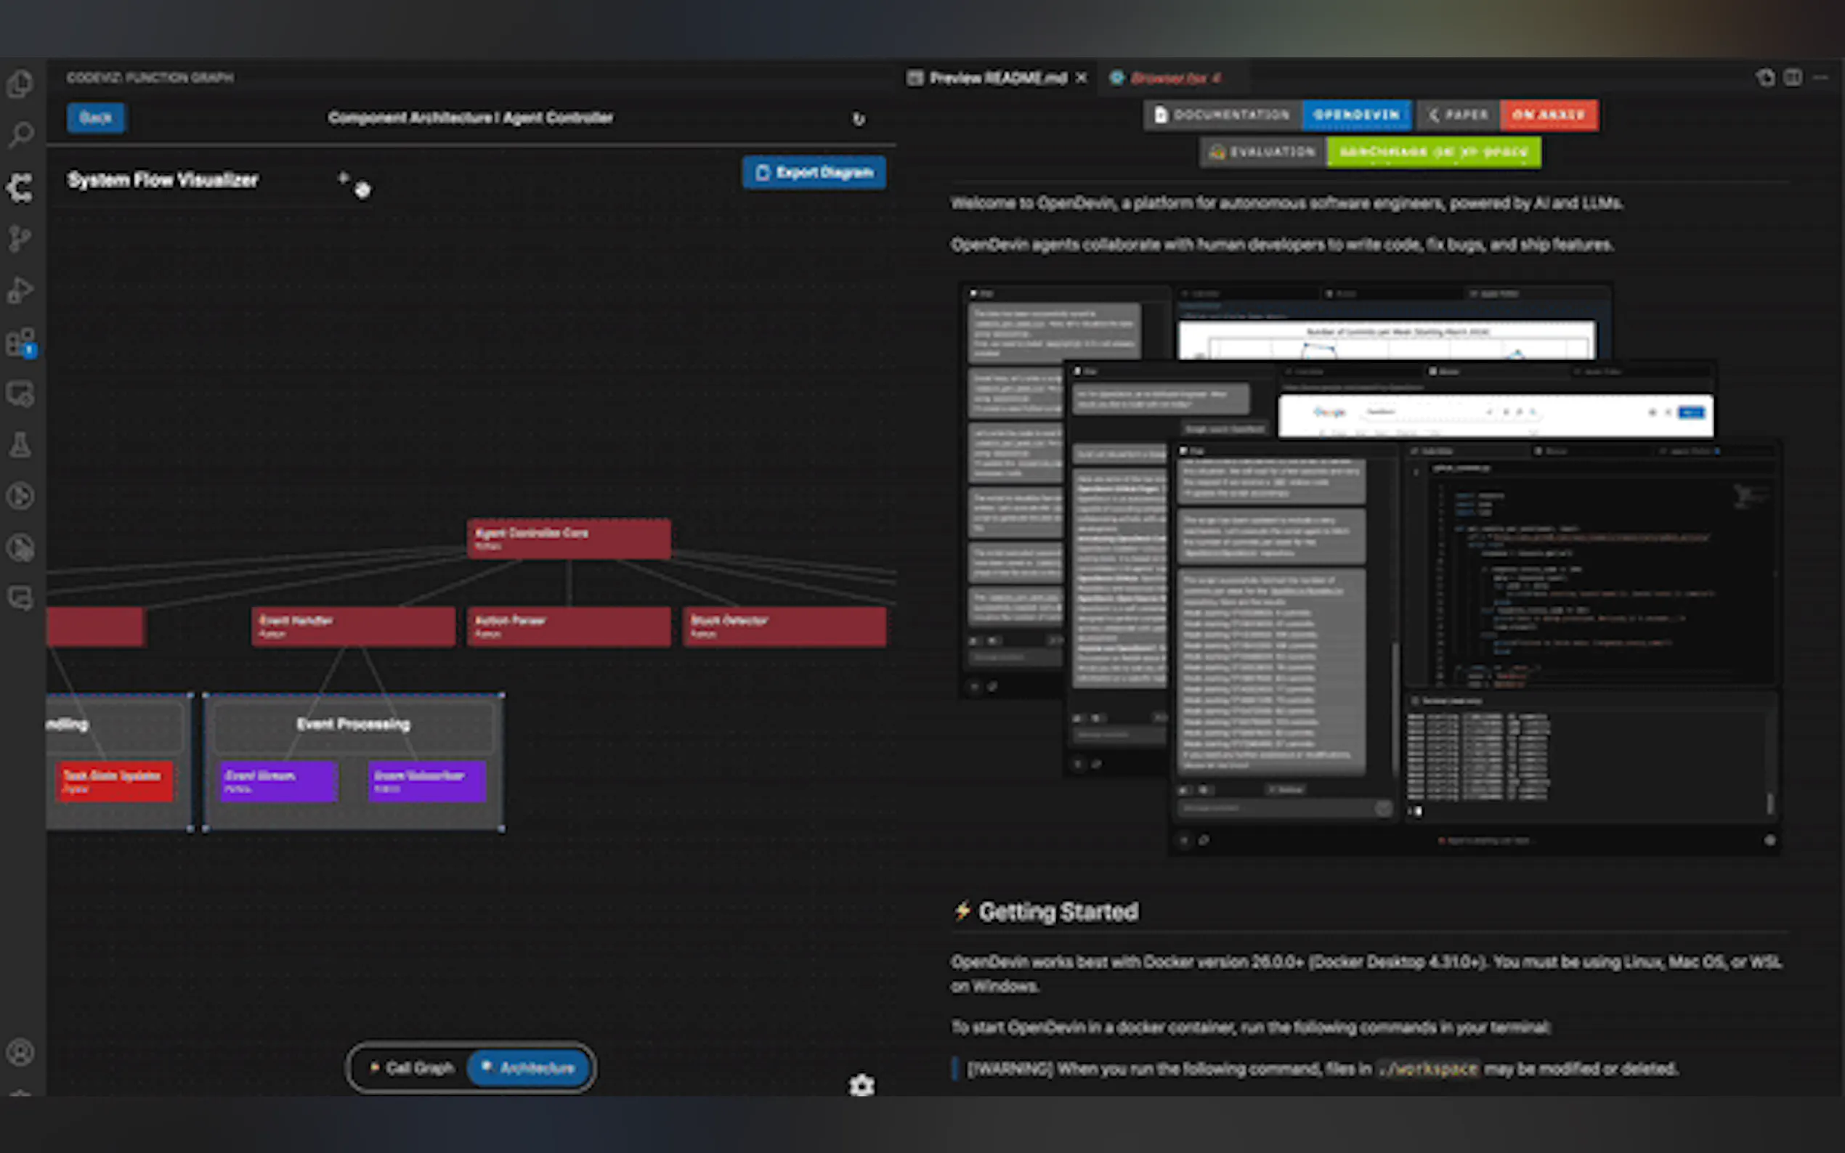Click the blue Back button
The width and height of the screenshot is (1845, 1153).
95,118
